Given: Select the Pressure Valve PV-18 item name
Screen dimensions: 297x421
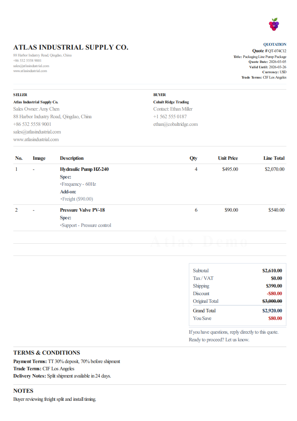Looking at the screenshot, I should 82,210.
